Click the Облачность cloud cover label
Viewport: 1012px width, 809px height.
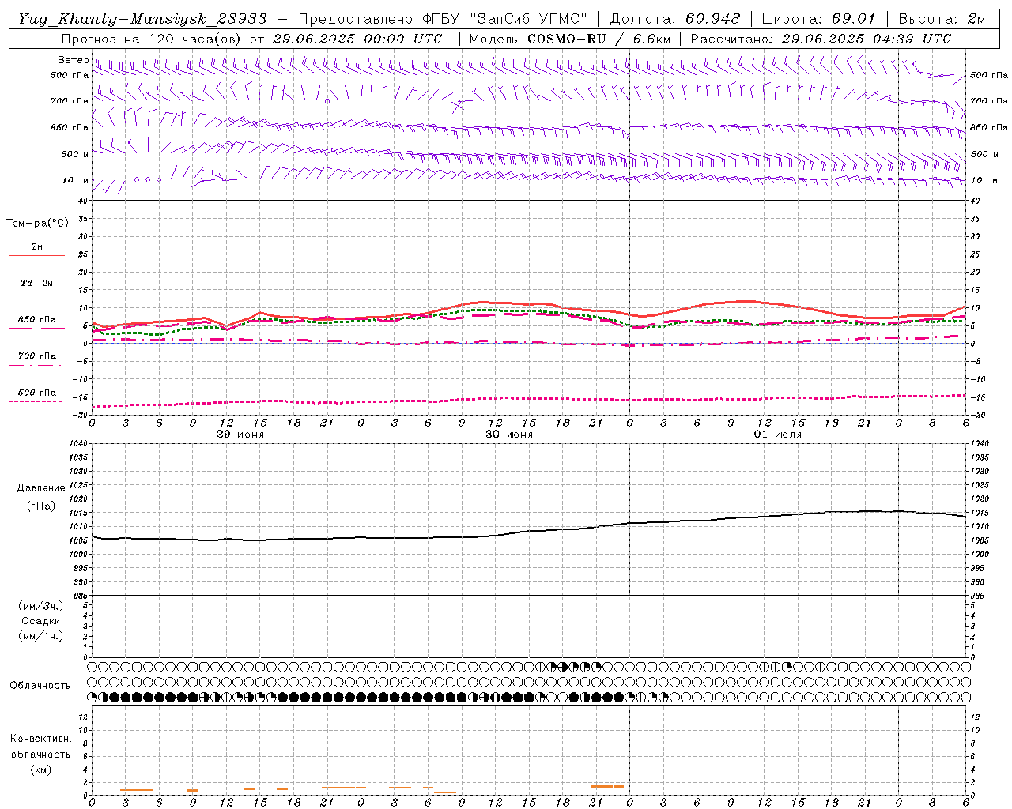[40, 685]
